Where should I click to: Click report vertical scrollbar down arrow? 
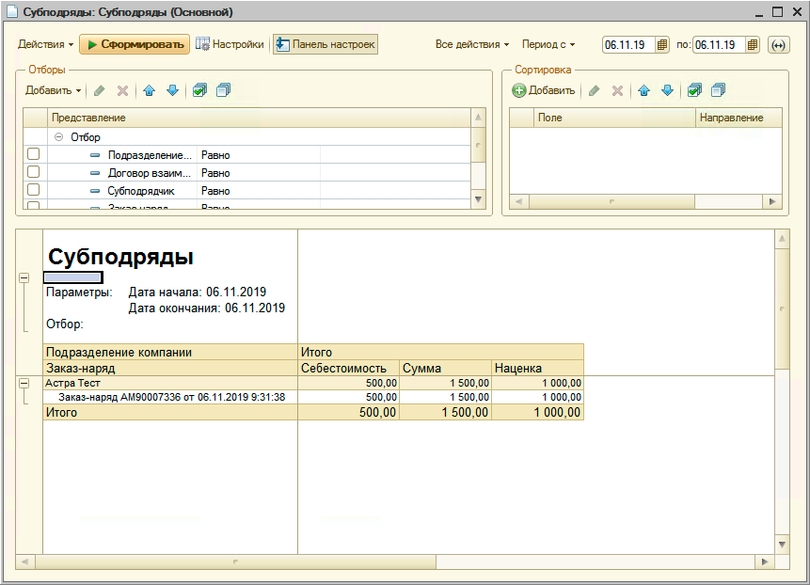(x=782, y=545)
